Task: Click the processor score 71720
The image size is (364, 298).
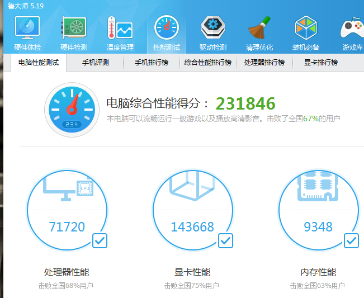Action: coord(67,227)
